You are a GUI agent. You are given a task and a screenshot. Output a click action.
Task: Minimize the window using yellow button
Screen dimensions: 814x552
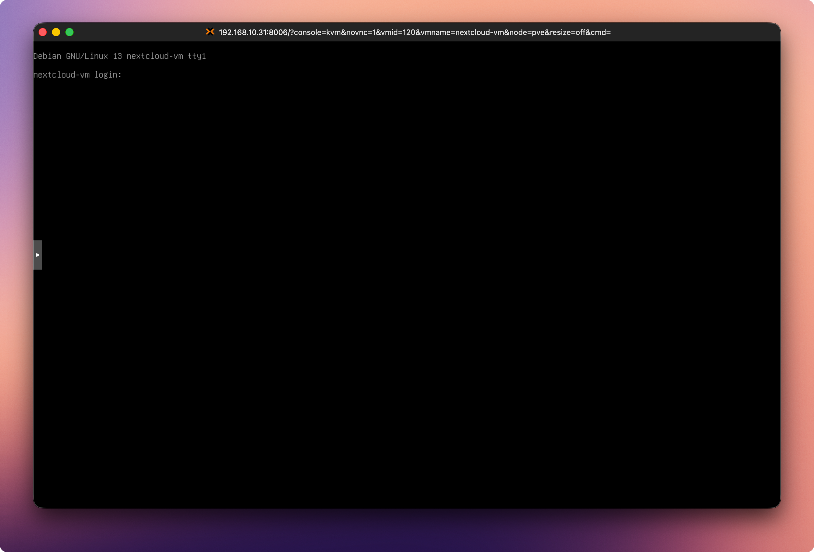pos(56,32)
